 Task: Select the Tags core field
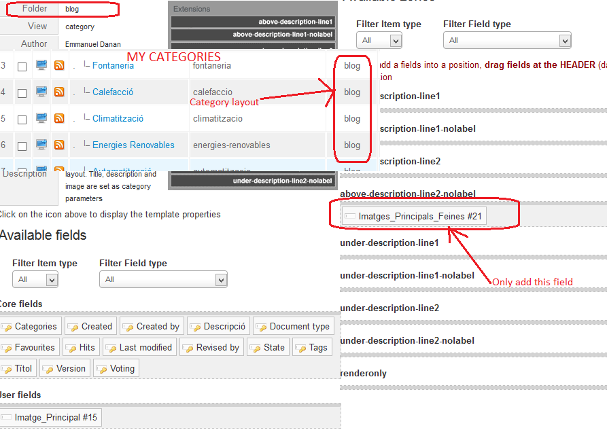(313, 348)
